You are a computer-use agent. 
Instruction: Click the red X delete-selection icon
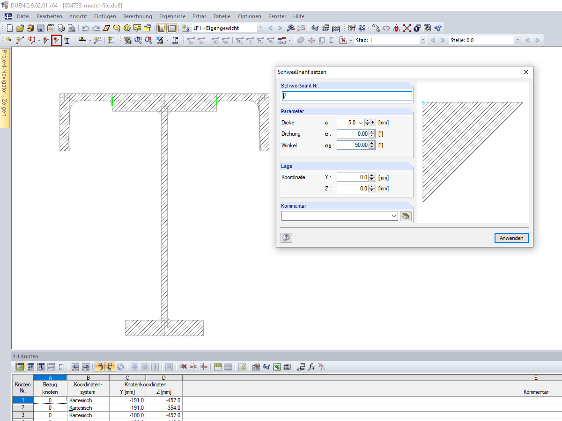[407, 28]
